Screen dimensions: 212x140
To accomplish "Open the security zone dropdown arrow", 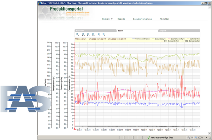I will pyautogui.click(x=192, y=138).
